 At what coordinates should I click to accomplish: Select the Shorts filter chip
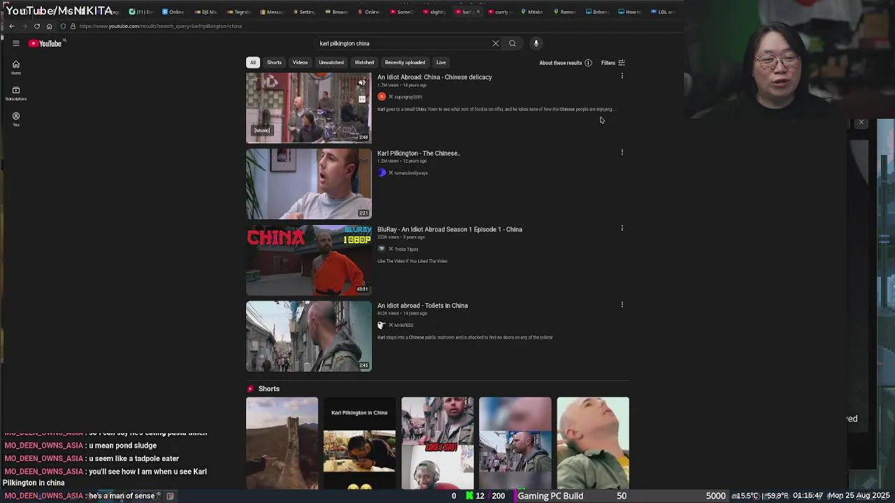click(x=274, y=62)
